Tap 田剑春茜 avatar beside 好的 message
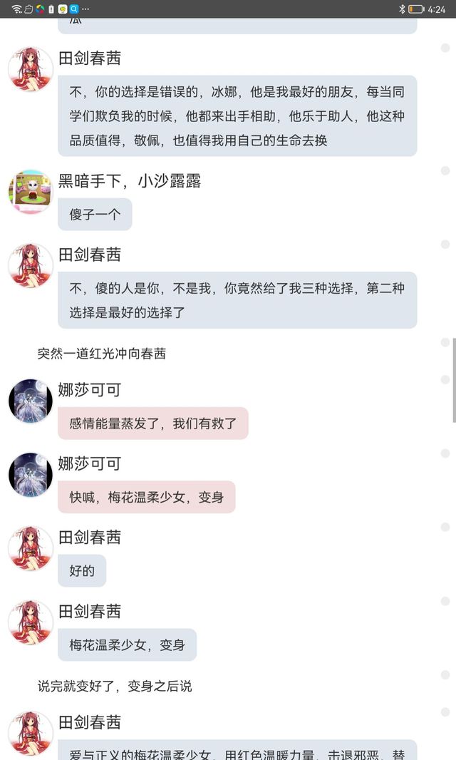 (31, 548)
